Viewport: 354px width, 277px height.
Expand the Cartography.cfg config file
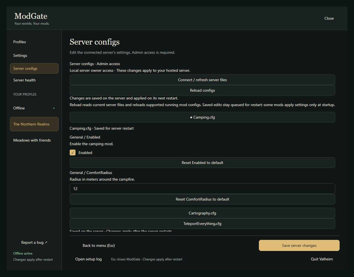pyautogui.click(x=202, y=213)
